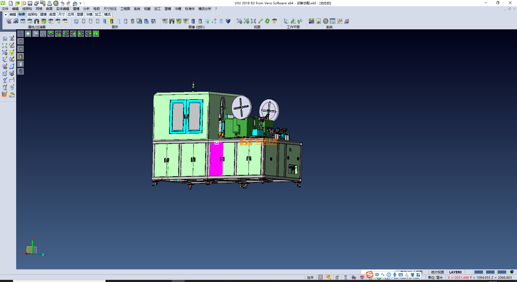Screen dimensions: 517x282
Task: Open the 分析 menu
Action: pos(86,9)
